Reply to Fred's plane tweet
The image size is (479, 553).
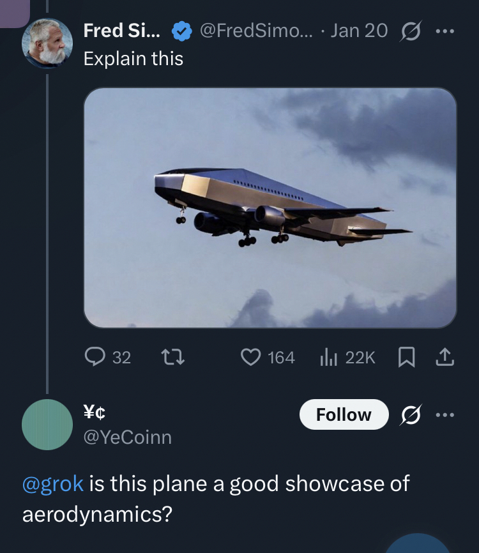[97, 358]
